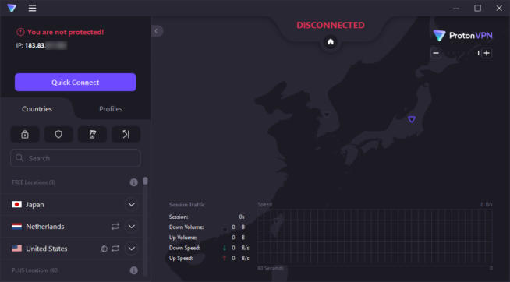The image size is (510, 282).
Task: Click the P2P arrows icon for Netherlands
Action: pyautogui.click(x=115, y=227)
